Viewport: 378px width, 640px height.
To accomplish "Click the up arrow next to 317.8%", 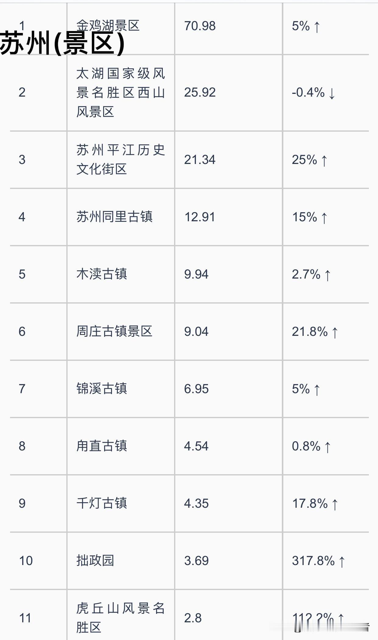I will point(342,561).
